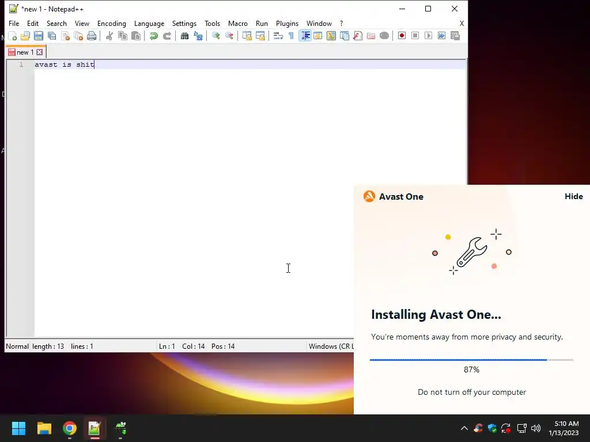Open the define your language icon
Viewport: 590px width, 442px height.
click(x=318, y=36)
